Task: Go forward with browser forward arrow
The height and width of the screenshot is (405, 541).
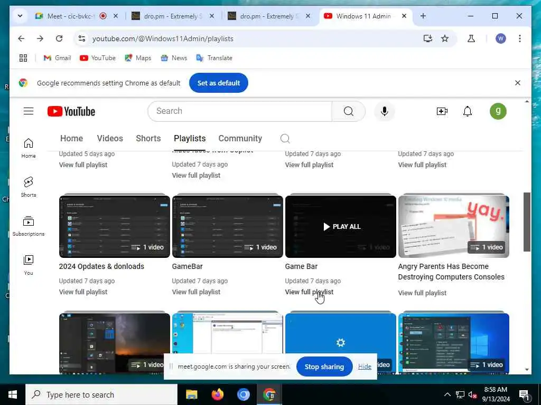Action: (x=40, y=38)
